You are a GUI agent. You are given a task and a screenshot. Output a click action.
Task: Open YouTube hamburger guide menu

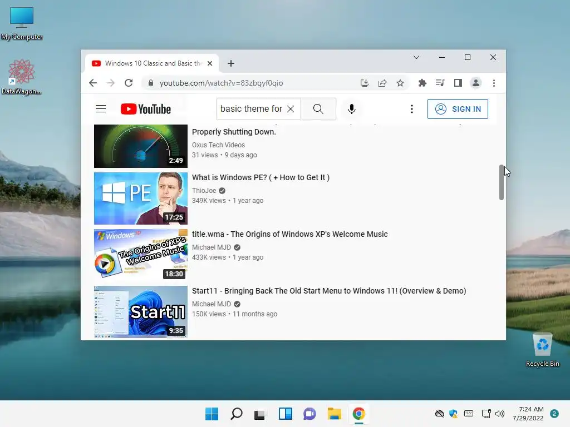(x=101, y=109)
